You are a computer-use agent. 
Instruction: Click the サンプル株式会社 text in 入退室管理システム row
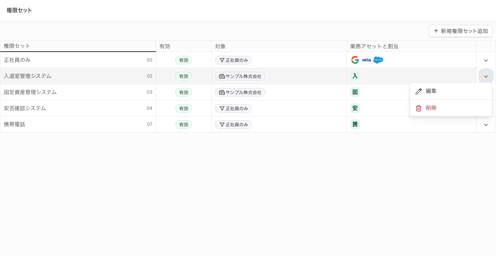click(x=243, y=76)
